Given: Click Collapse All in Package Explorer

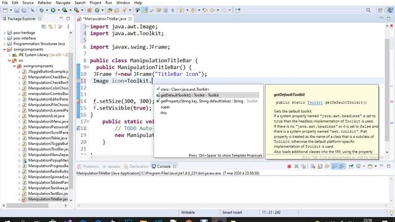Looking at the screenshot, I should (x=44, y=27).
